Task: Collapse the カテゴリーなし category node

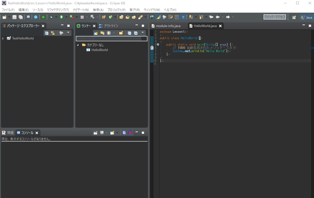Action: [78, 45]
